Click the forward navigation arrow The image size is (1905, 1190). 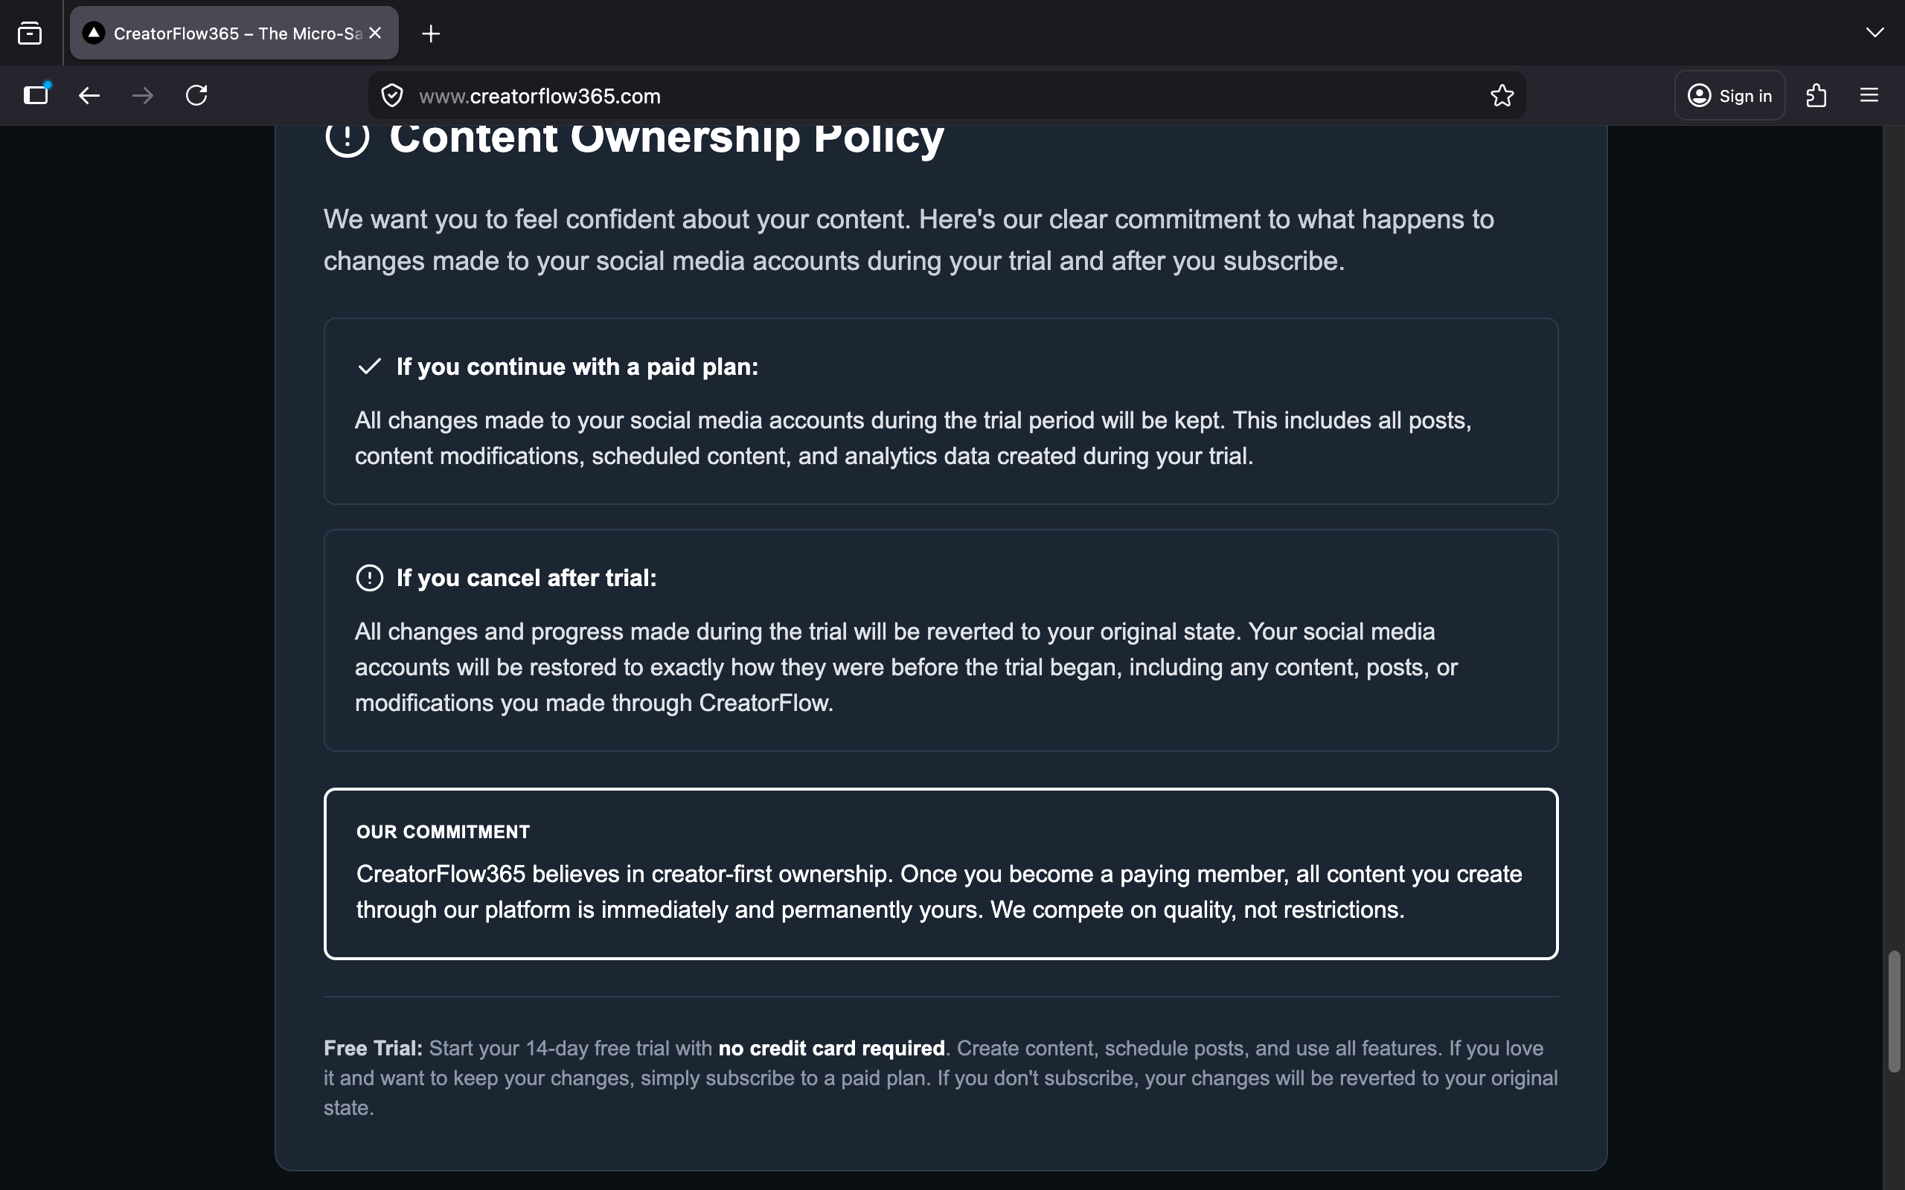(142, 95)
